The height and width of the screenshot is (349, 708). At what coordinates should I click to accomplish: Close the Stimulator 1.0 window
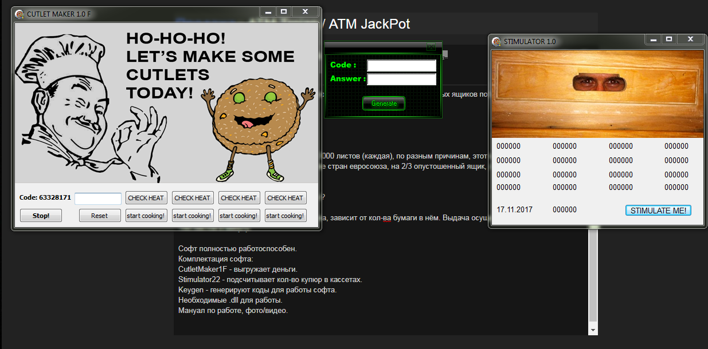point(691,39)
